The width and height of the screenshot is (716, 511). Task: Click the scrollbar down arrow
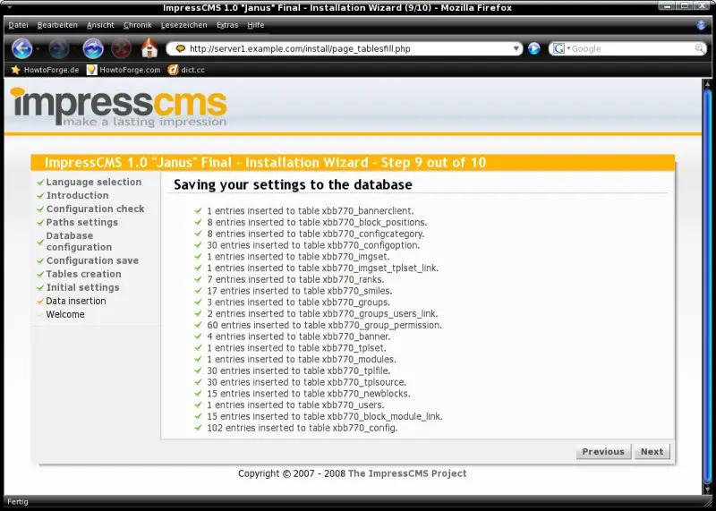pyautogui.click(x=707, y=490)
